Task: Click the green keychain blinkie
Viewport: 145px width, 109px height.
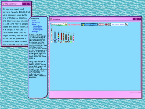Action: (71, 38)
